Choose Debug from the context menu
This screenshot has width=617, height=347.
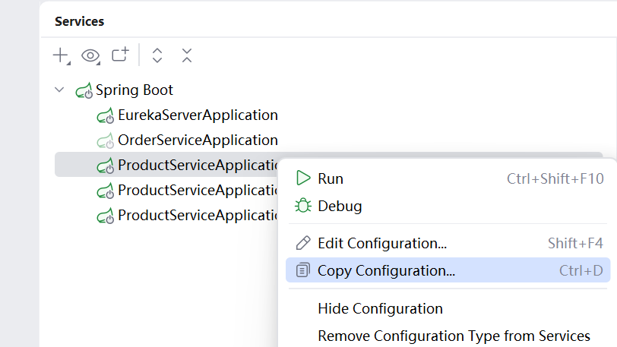(448, 207)
